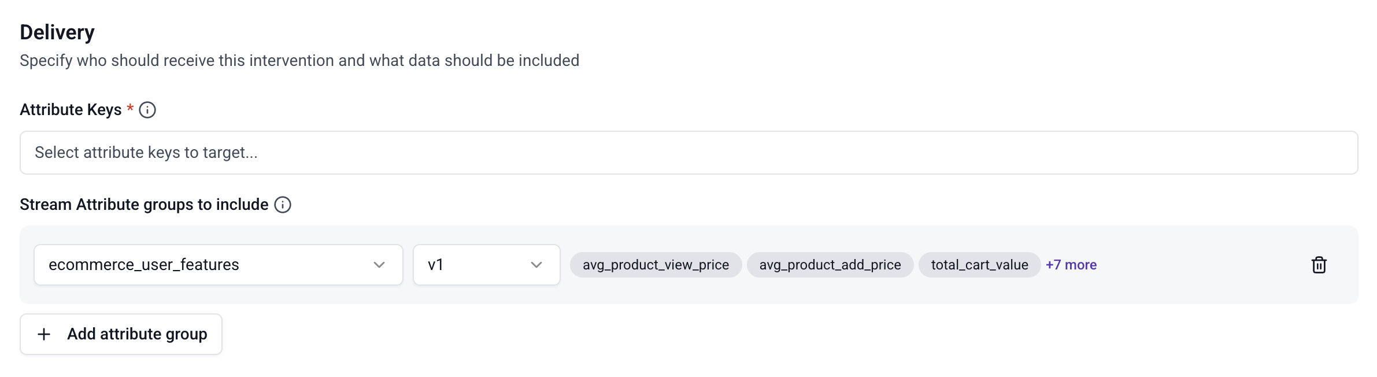1377x377 pixels.
Task: Click the chevron arrow of ecommerce_user_features dropdown
Action: (x=379, y=265)
